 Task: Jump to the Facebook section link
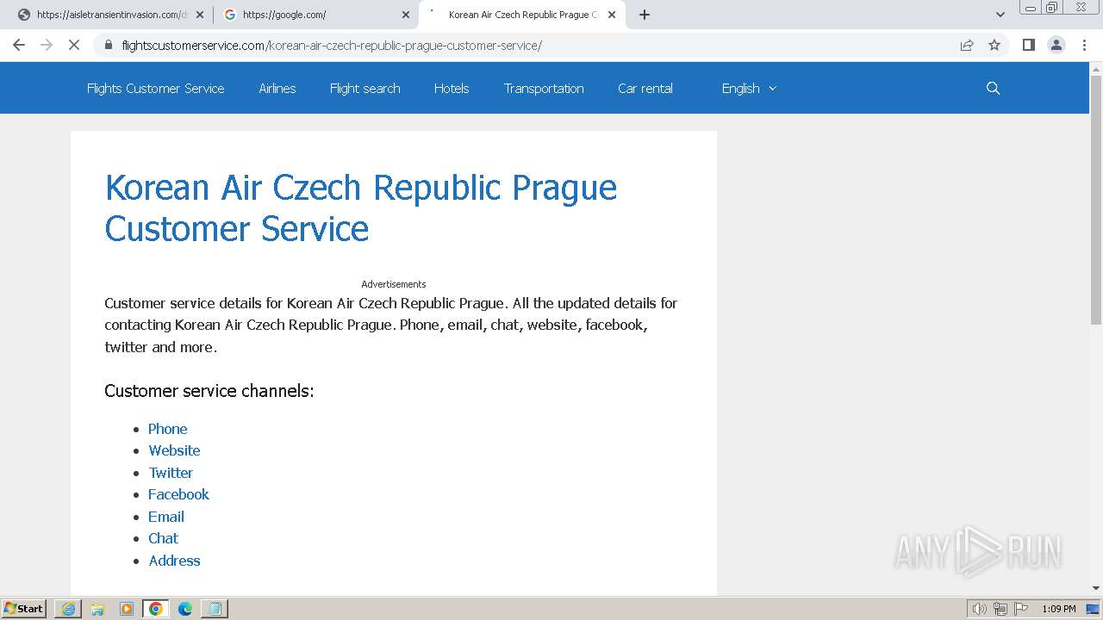178,494
